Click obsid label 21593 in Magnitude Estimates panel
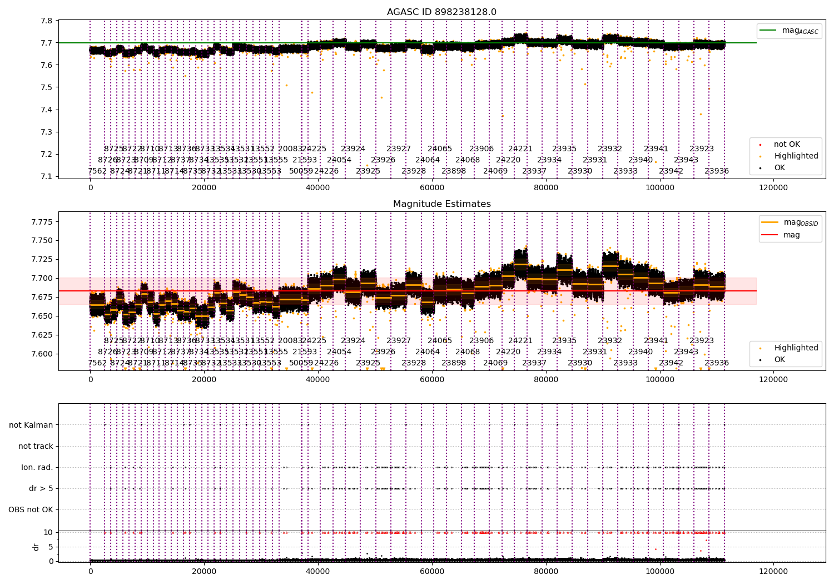Screen dimensions: 834x584 [305, 352]
